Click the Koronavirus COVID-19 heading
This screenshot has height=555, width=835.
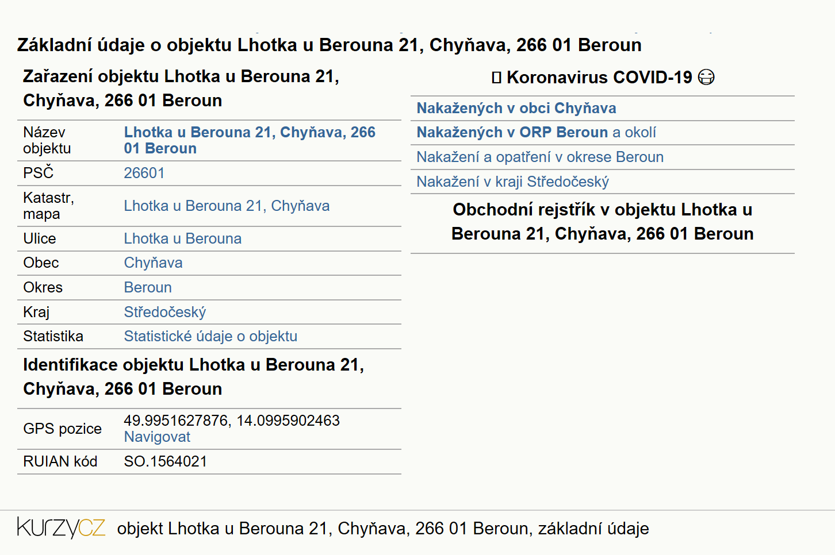[599, 78]
